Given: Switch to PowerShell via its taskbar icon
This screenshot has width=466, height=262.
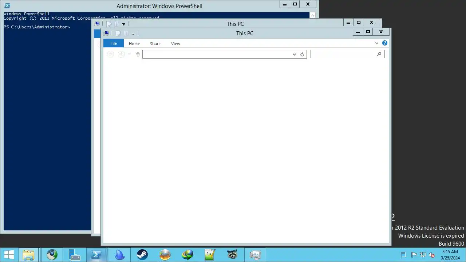Looking at the screenshot, I should pyautogui.click(x=96, y=255).
